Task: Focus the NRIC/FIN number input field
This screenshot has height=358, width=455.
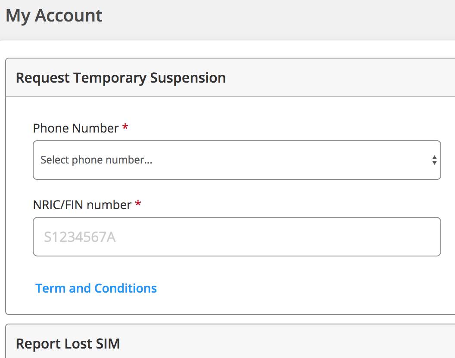Action: click(x=237, y=237)
